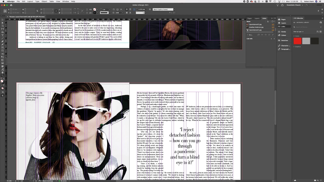Switch CC Libraries to list view
Image resolution: width=324 pixels, height=182 pixels.
pyautogui.click(x=321, y=32)
